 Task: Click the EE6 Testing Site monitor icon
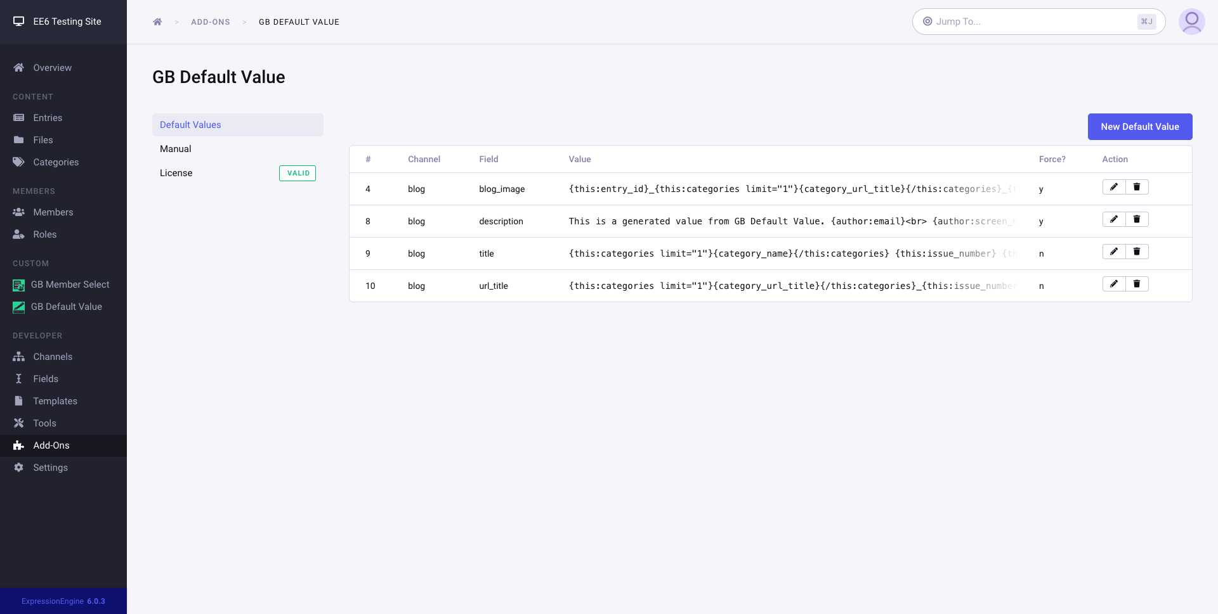(19, 22)
